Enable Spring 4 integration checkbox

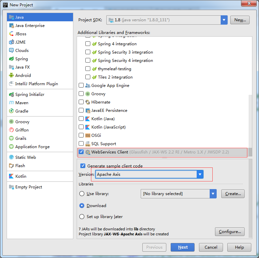click(88, 44)
